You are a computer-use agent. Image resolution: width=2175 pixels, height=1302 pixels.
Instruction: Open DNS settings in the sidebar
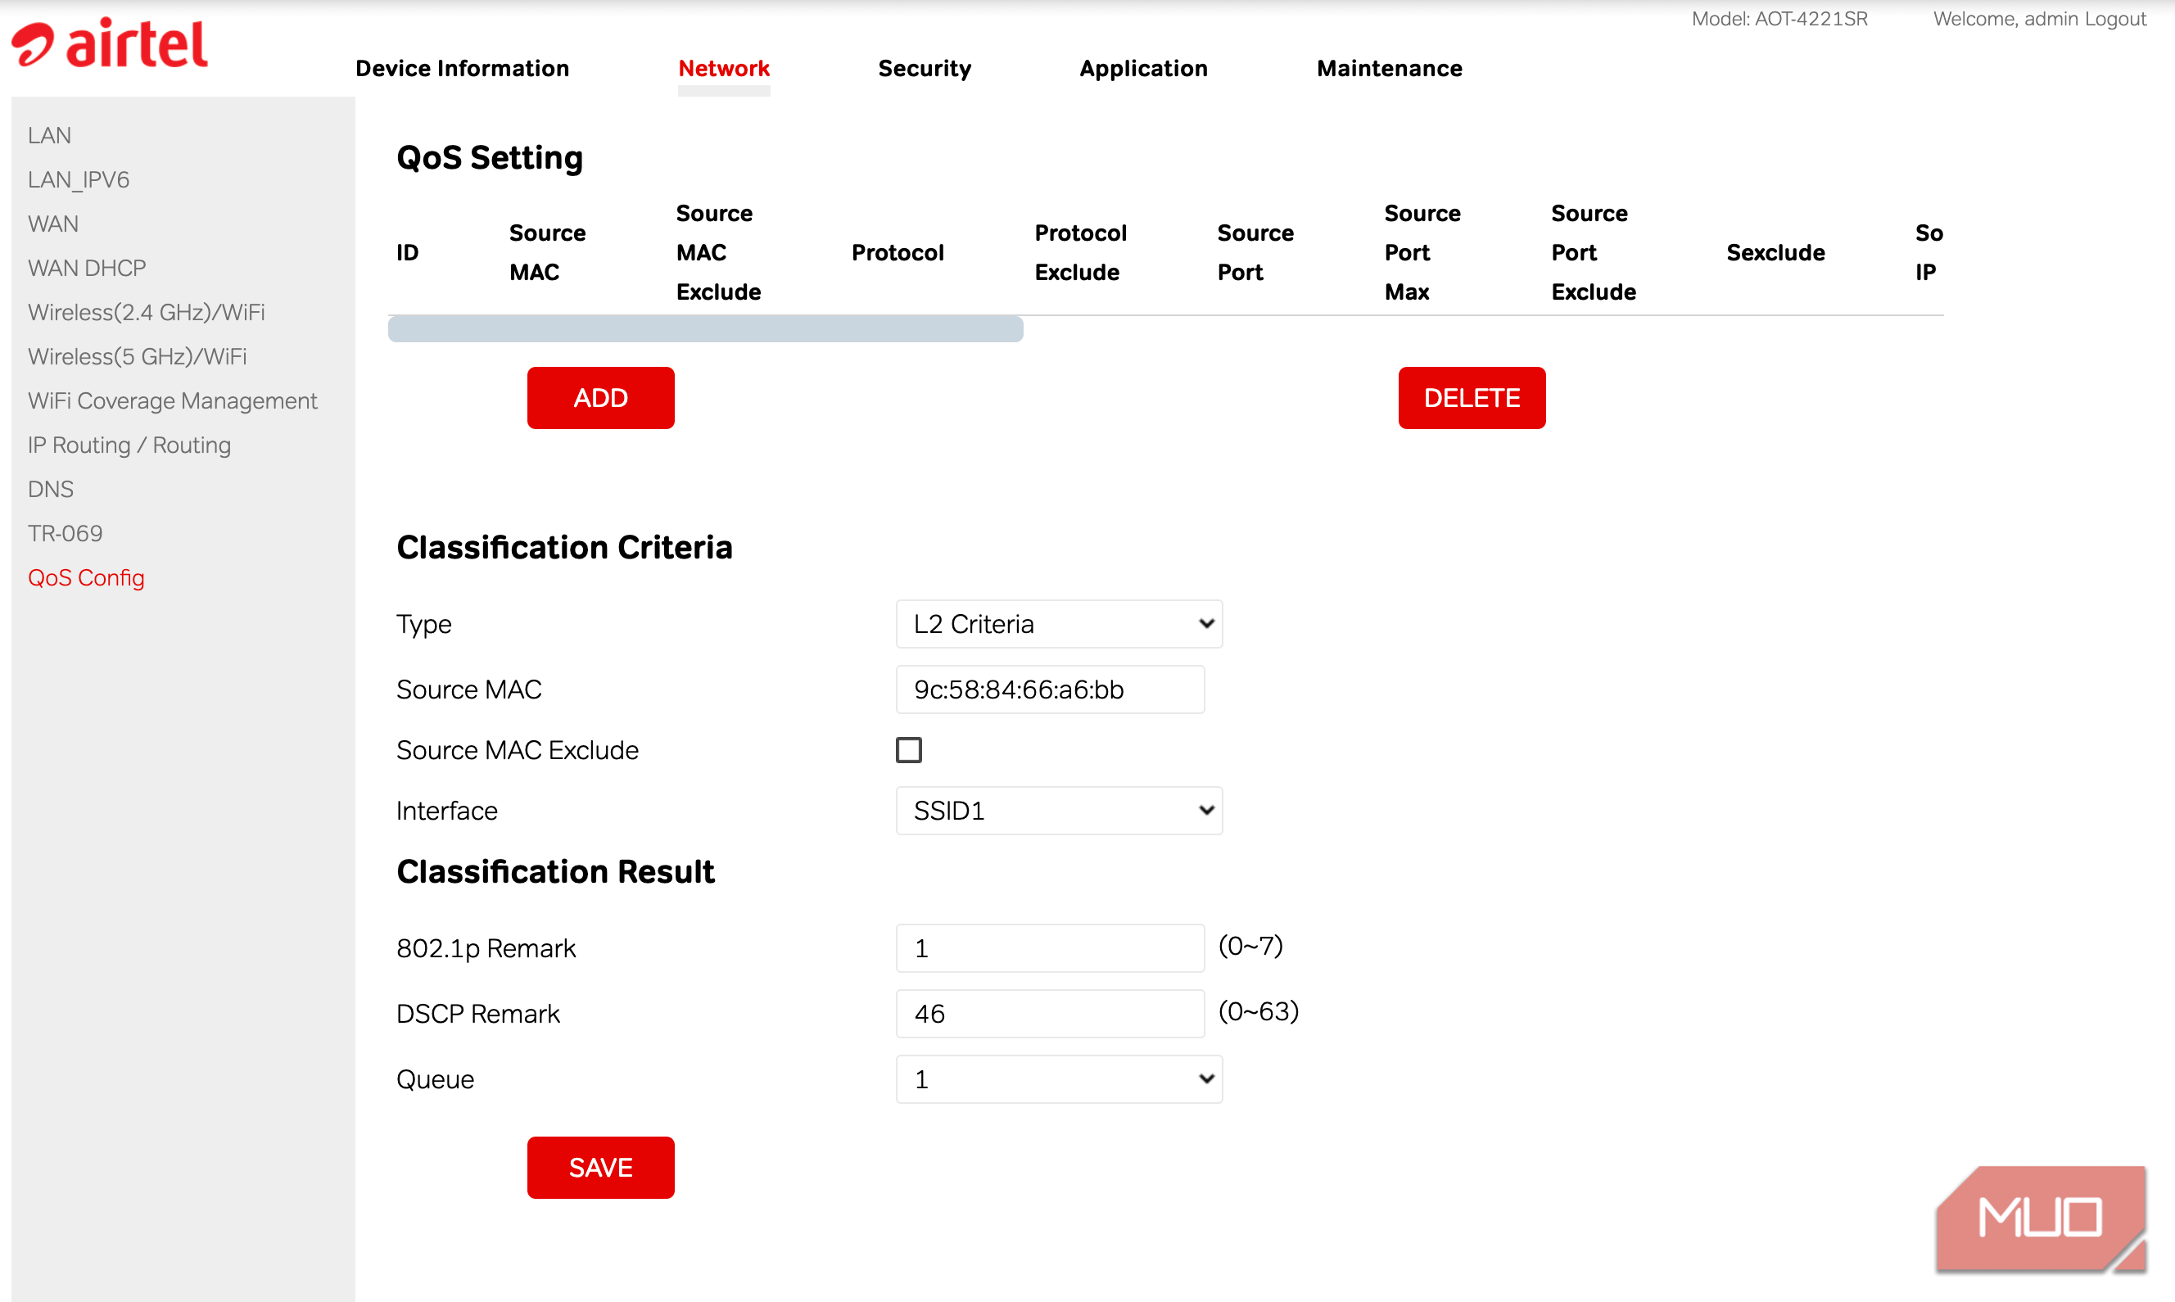(x=50, y=489)
